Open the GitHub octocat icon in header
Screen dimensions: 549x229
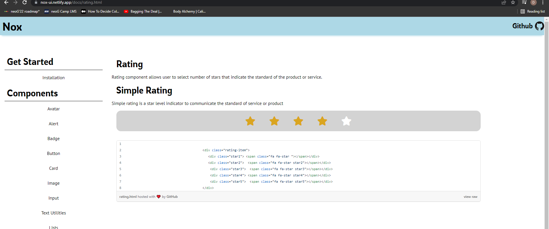539,26
